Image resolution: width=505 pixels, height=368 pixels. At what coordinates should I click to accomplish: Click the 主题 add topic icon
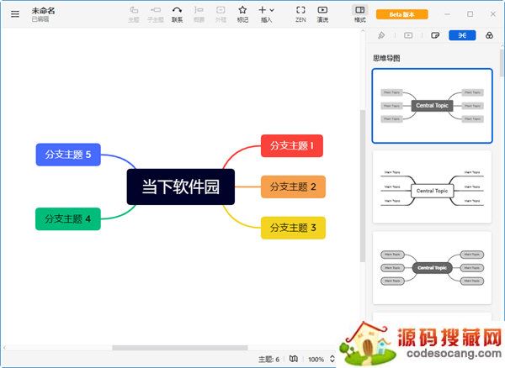(133, 13)
